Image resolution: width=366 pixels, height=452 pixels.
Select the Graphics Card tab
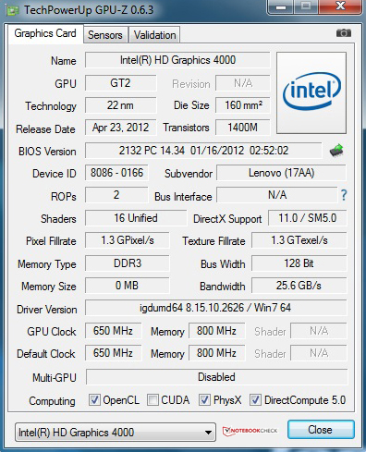tap(45, 33)
